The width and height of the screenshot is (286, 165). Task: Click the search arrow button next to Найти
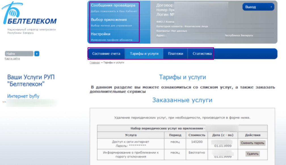point(37,54)
